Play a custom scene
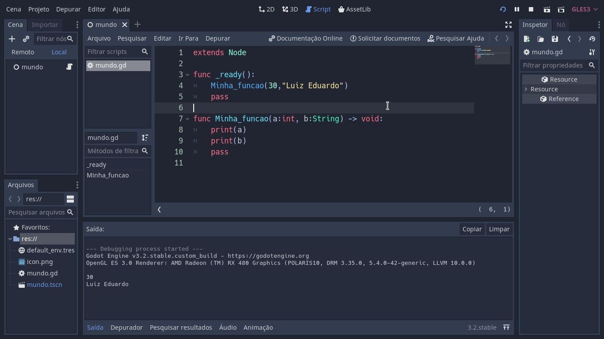This screenshot has height=339, width=604. point(561,9)
